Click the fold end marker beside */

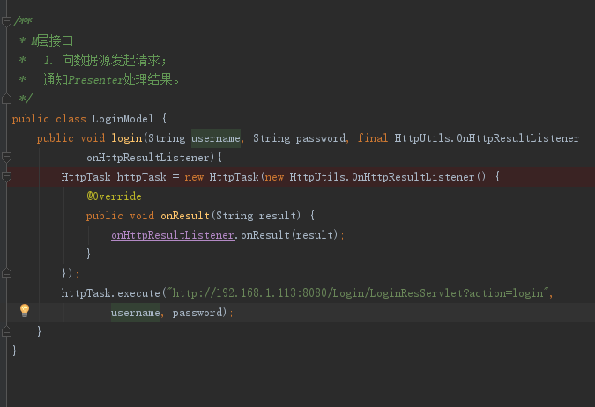point(6,99)
